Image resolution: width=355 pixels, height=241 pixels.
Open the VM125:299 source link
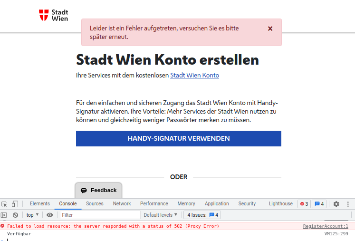(336, 234)
